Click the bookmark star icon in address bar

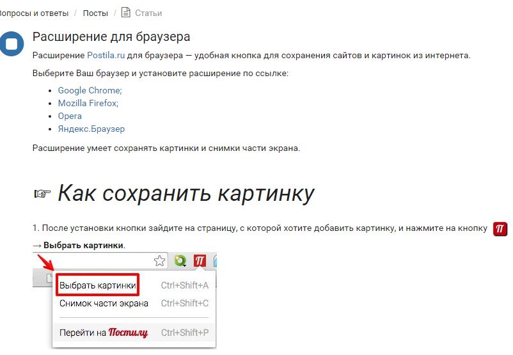click(x=159, y=261)
